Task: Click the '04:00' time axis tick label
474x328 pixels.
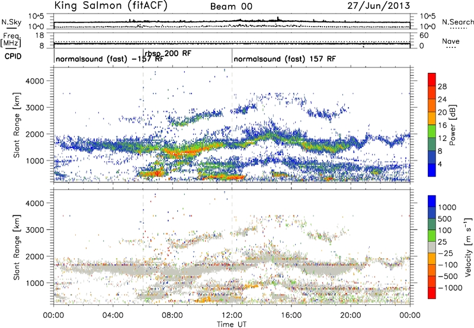Action: [x=113, y=316]
